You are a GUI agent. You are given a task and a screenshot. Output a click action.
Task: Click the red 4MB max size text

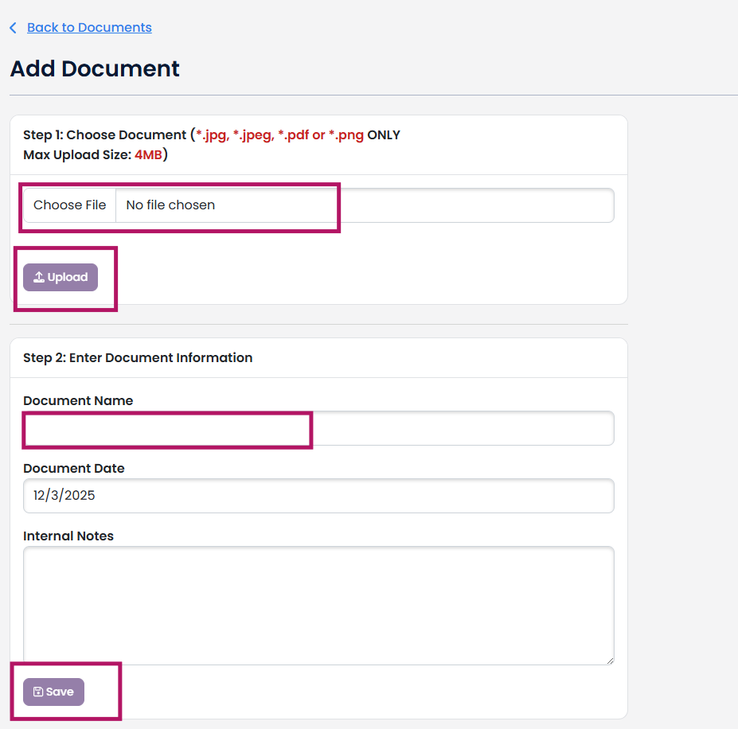[148, 155]
